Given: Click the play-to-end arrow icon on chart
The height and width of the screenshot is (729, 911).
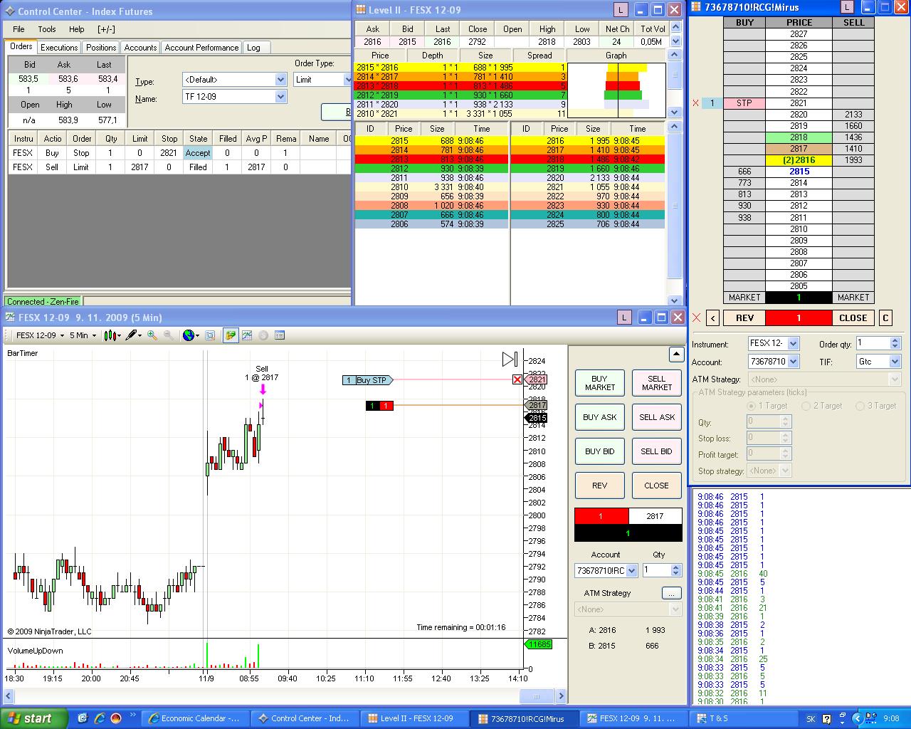Looking at the screenshot, I should (x=510, y=360).
